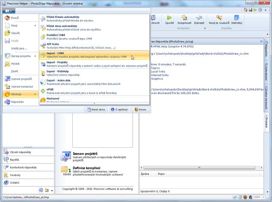Click the Spustit play icon
This screenshot has width=272, height=202.
(170, 18)
